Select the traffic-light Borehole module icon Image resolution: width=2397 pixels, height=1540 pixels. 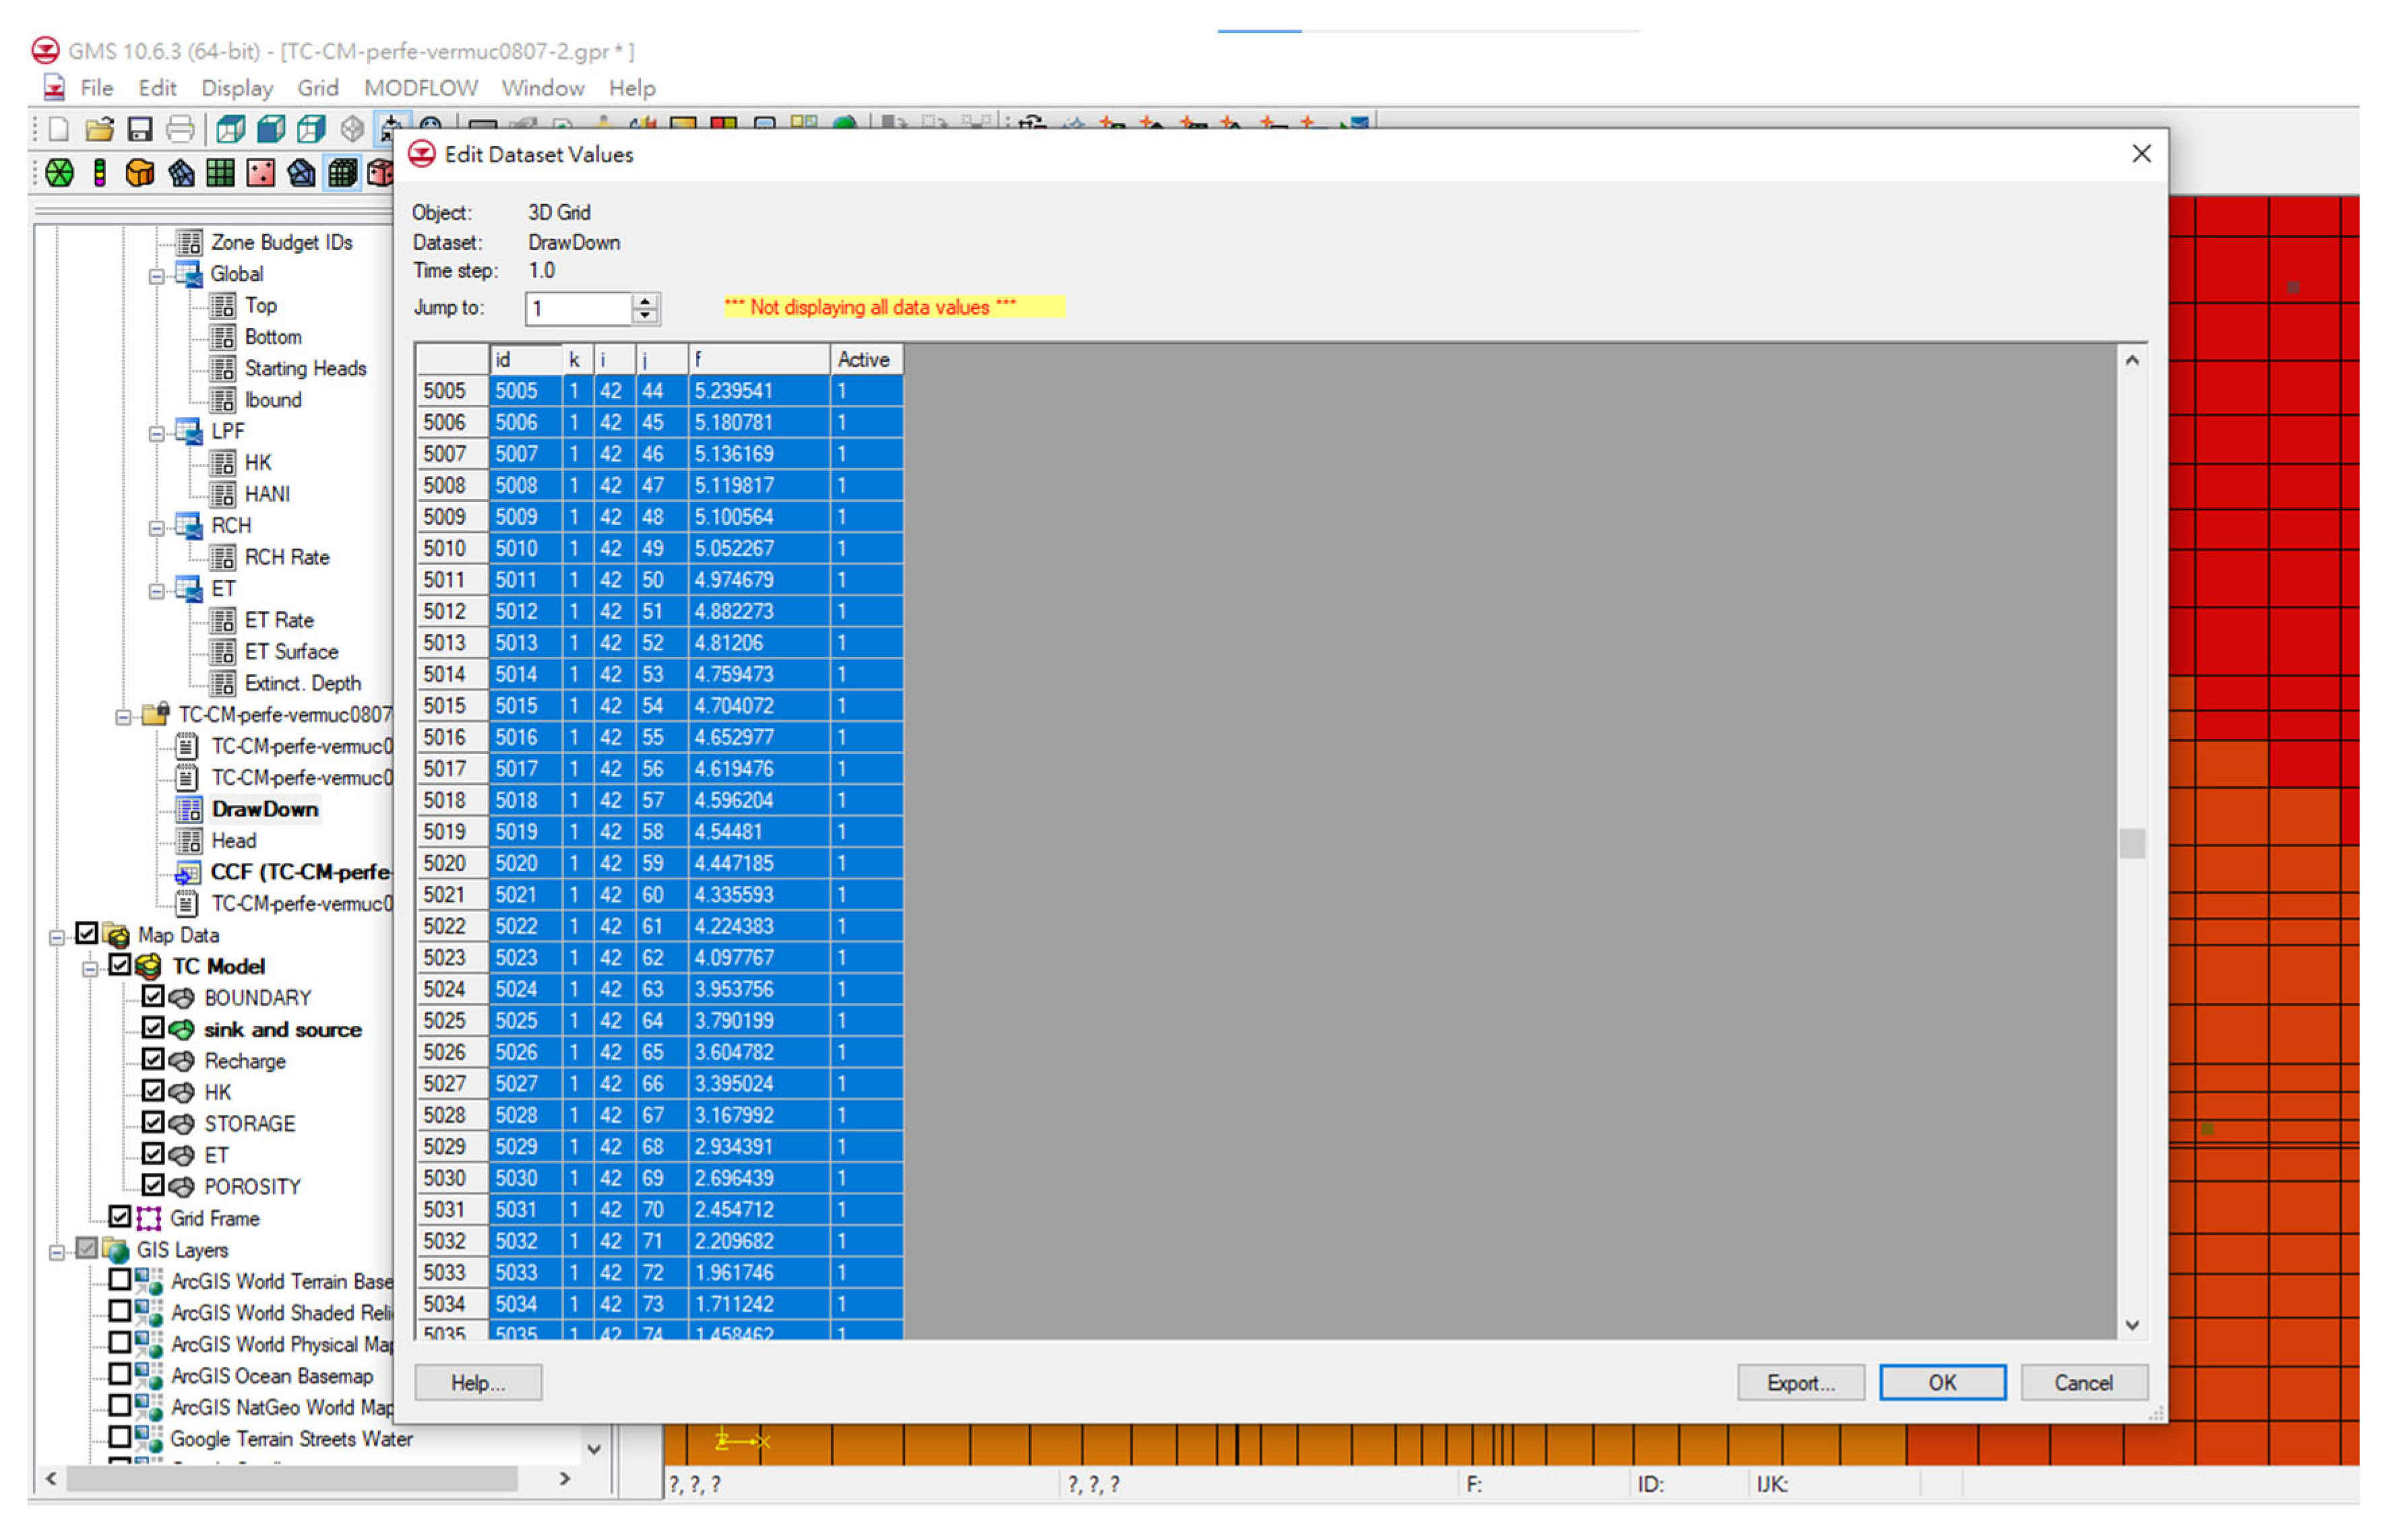[x=99, y=173]
